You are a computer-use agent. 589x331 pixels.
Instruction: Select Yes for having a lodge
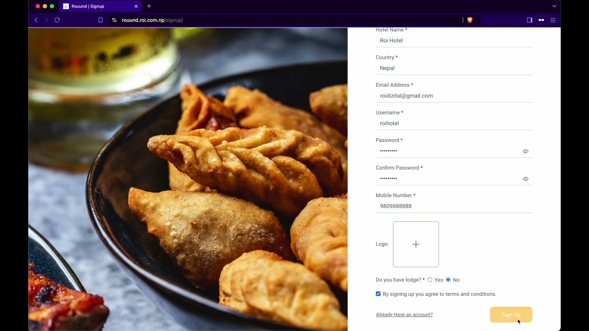click(430, 280)
